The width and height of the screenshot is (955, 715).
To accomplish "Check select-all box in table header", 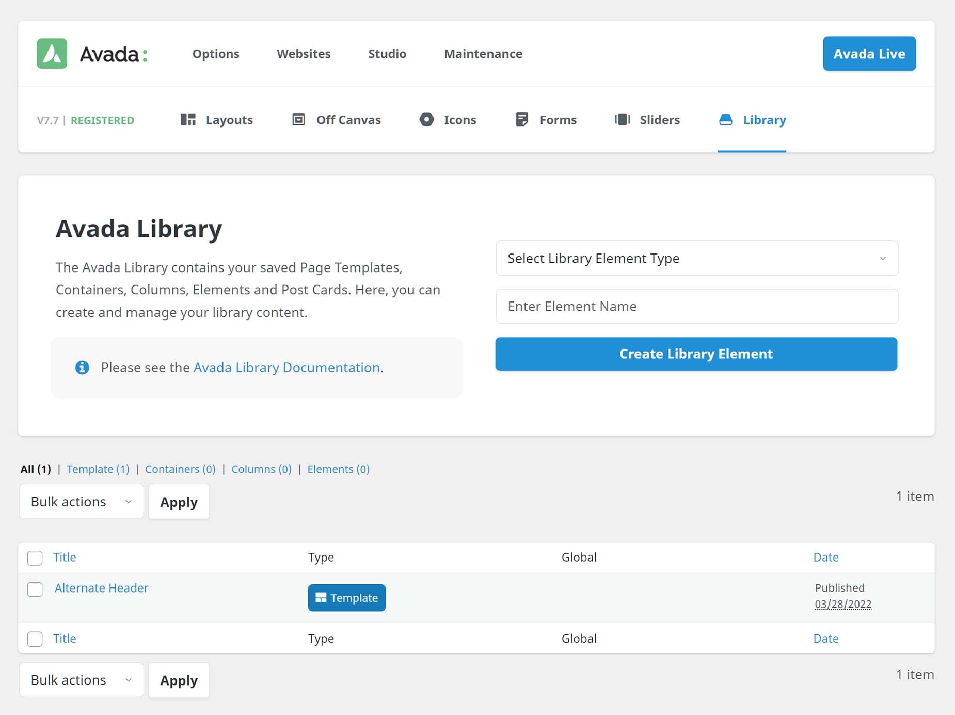I will 35,558.
